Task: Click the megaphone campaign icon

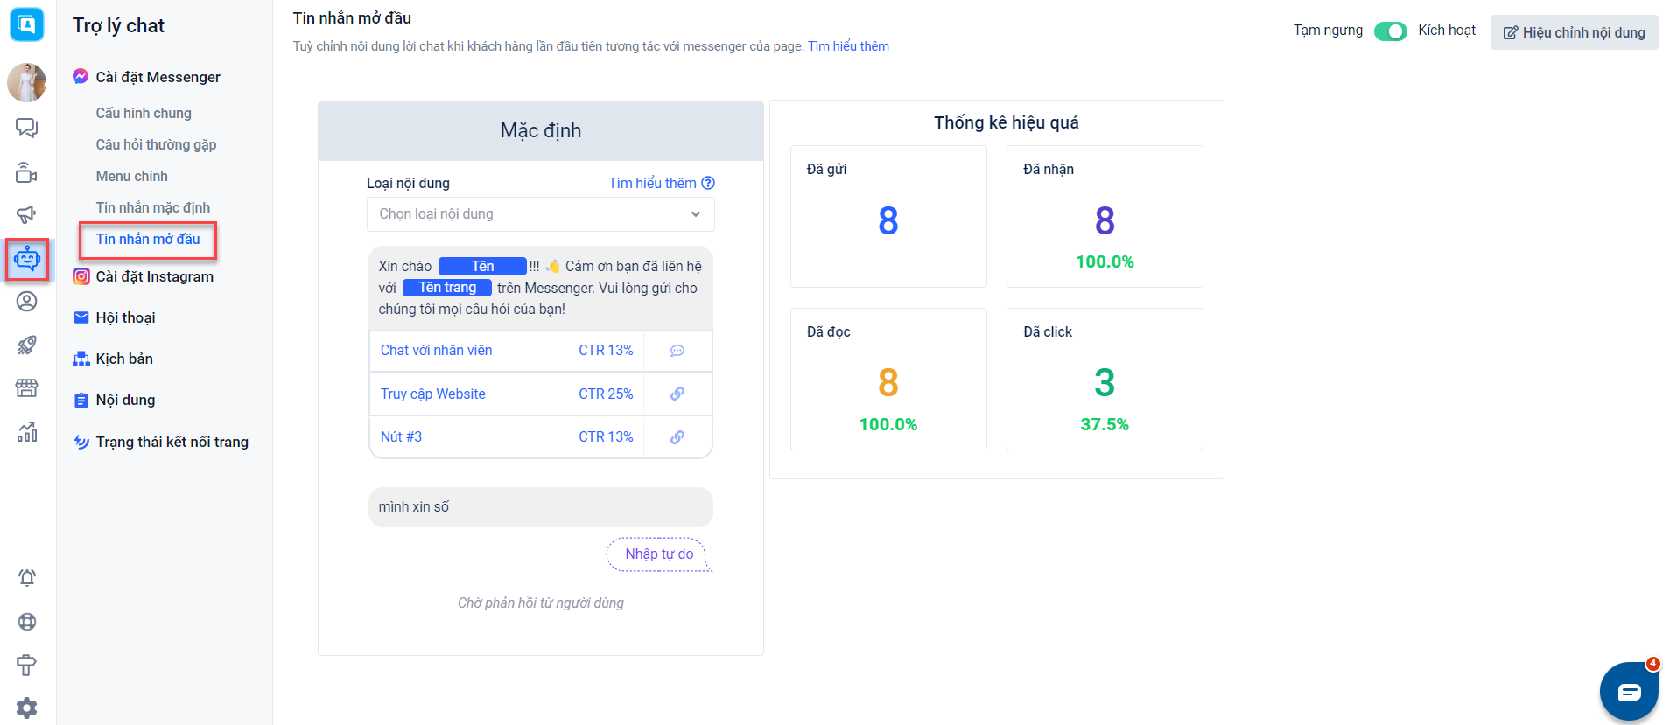Action: [x=27, y=214]
